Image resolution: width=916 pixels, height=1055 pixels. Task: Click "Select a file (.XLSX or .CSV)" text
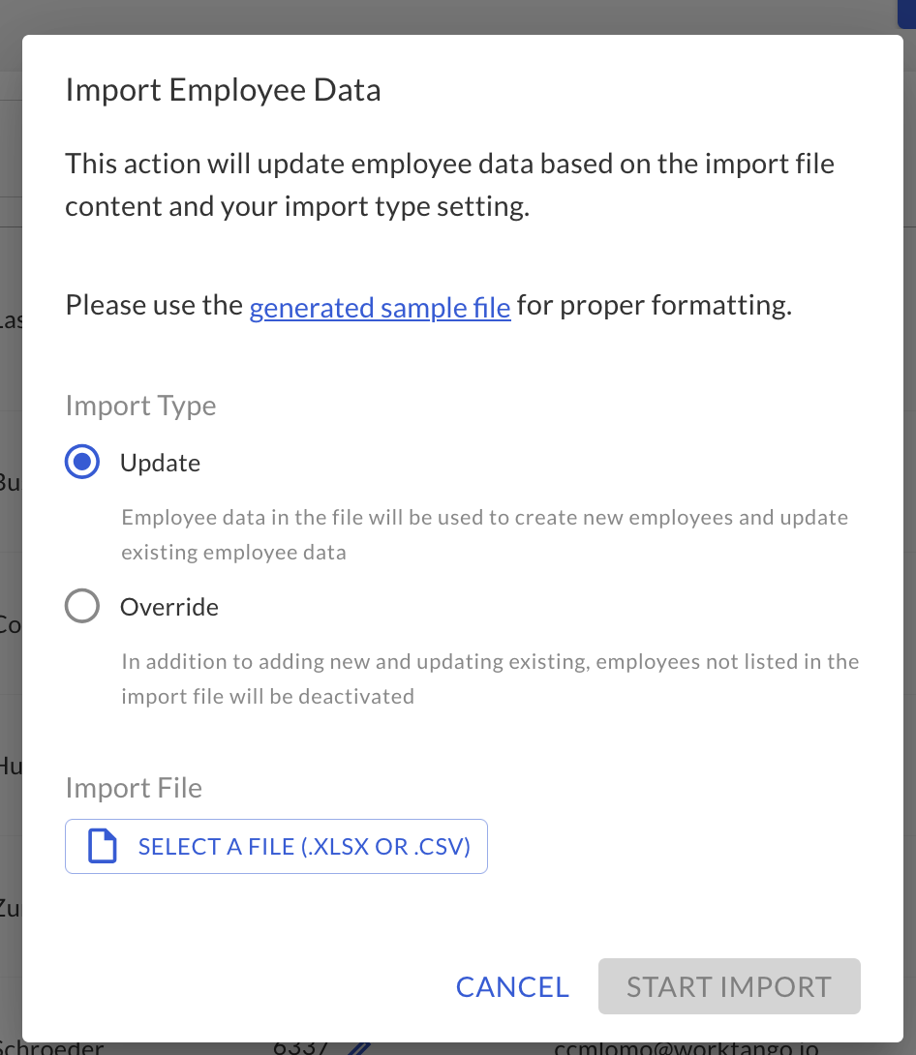304,847
